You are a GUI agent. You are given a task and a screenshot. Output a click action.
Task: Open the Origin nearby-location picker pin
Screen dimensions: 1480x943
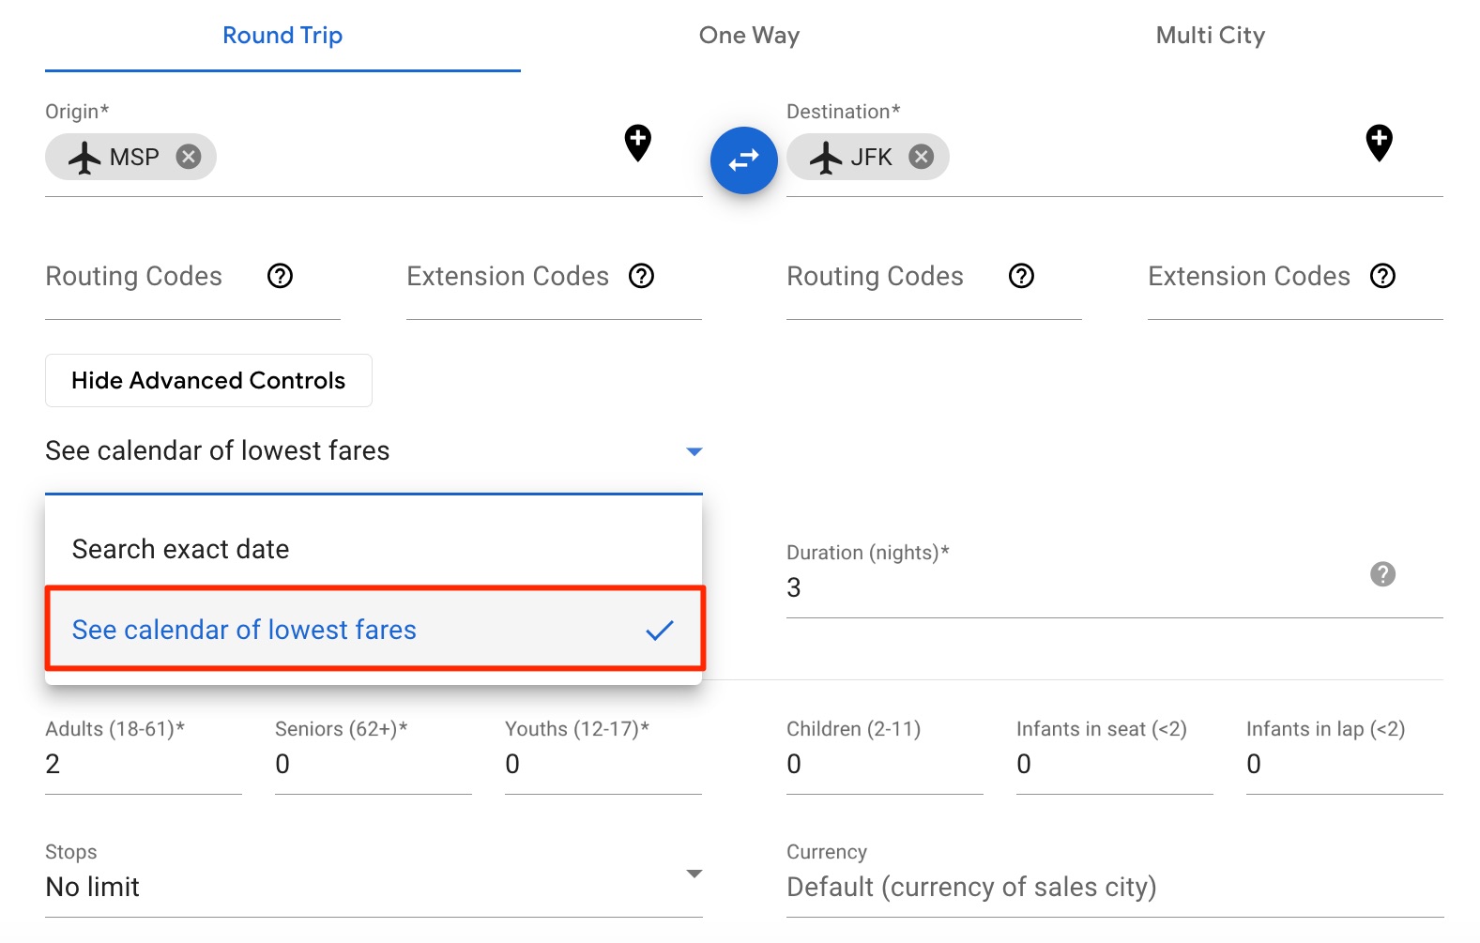tap(637, 143)
